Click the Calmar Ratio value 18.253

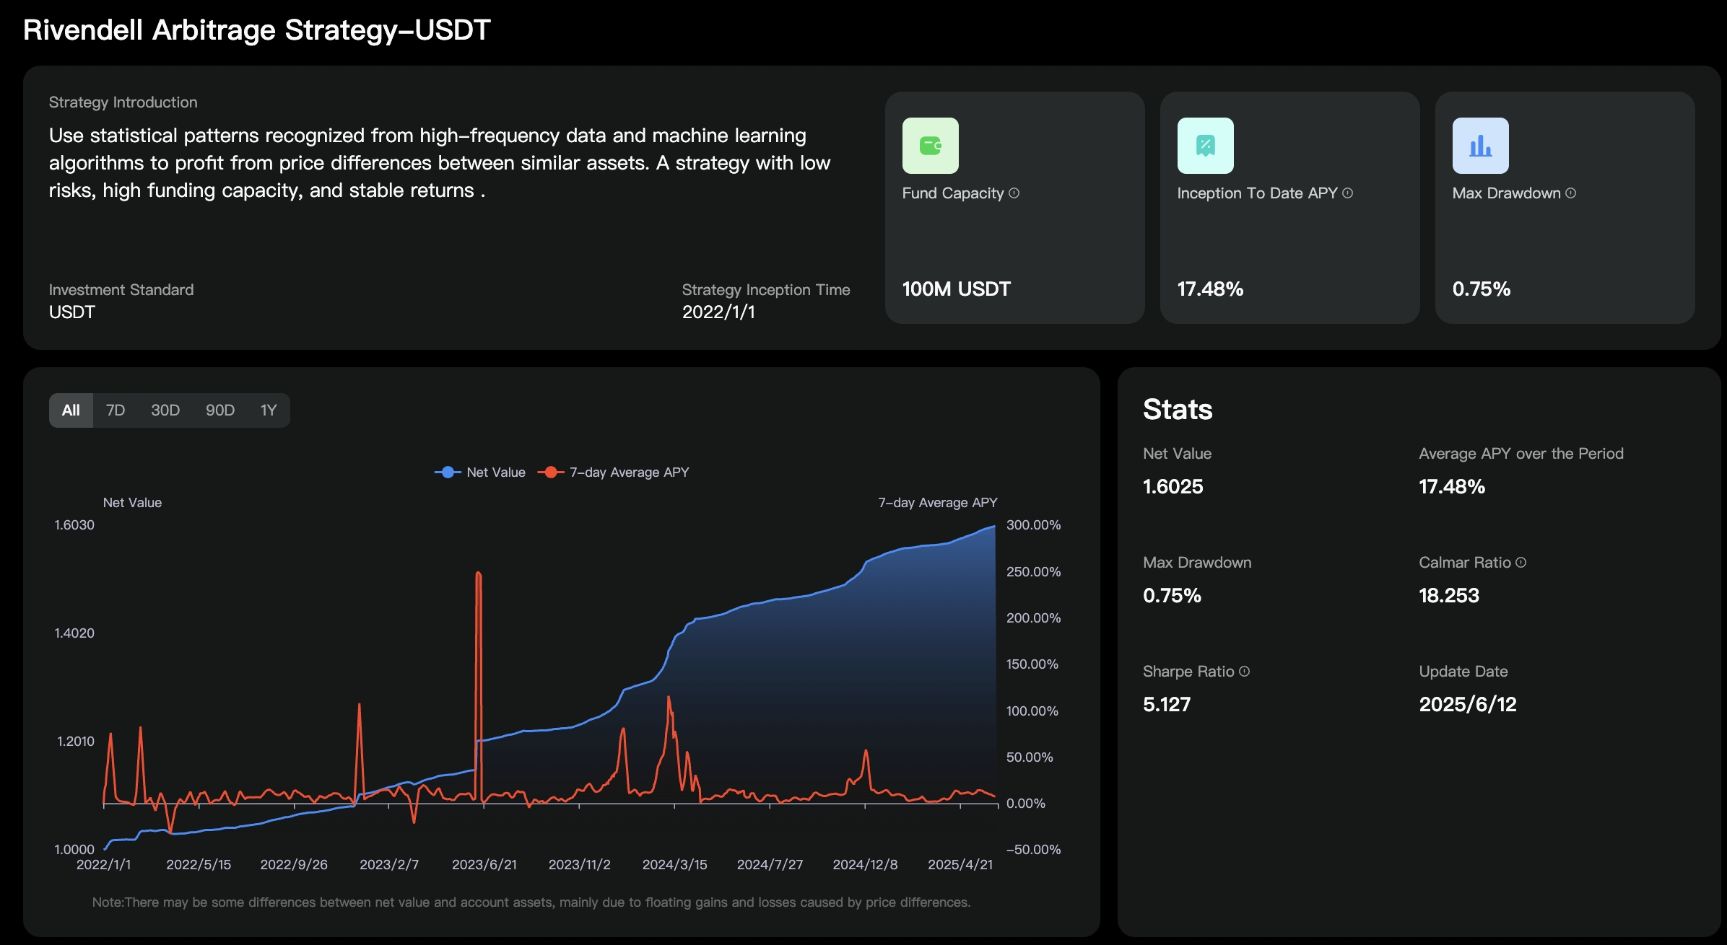1449,596
